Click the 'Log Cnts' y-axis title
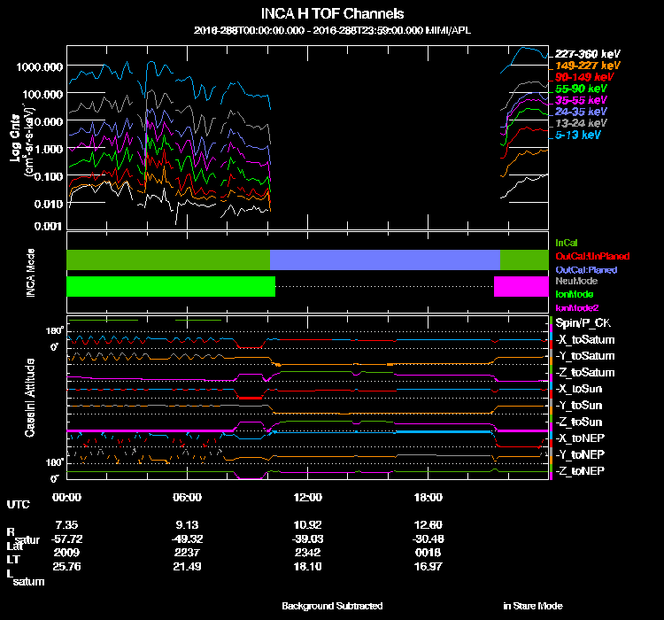664x620 pixels. tap(15, 138)
